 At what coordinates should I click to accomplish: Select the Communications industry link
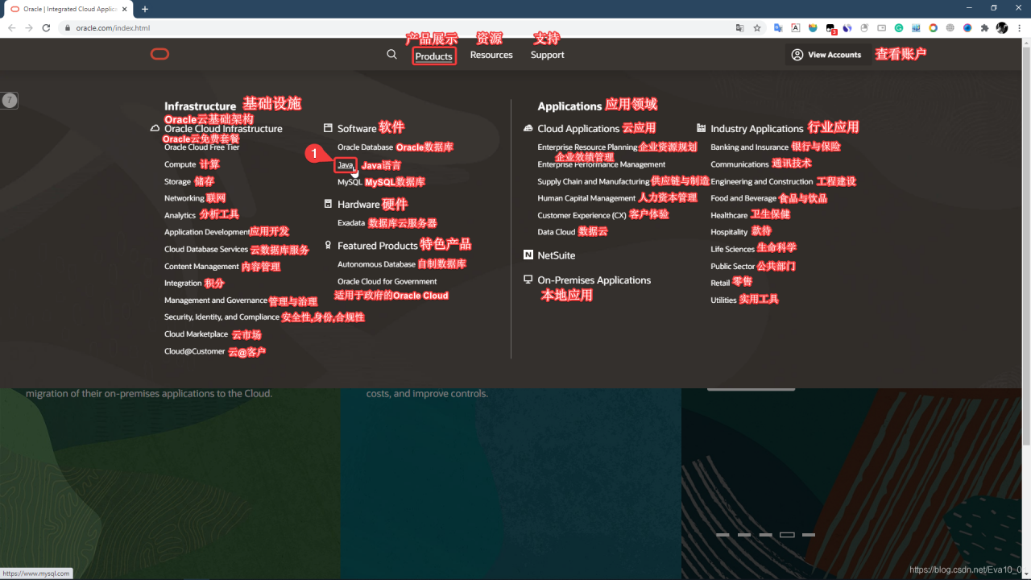click(x=739, y=164)
